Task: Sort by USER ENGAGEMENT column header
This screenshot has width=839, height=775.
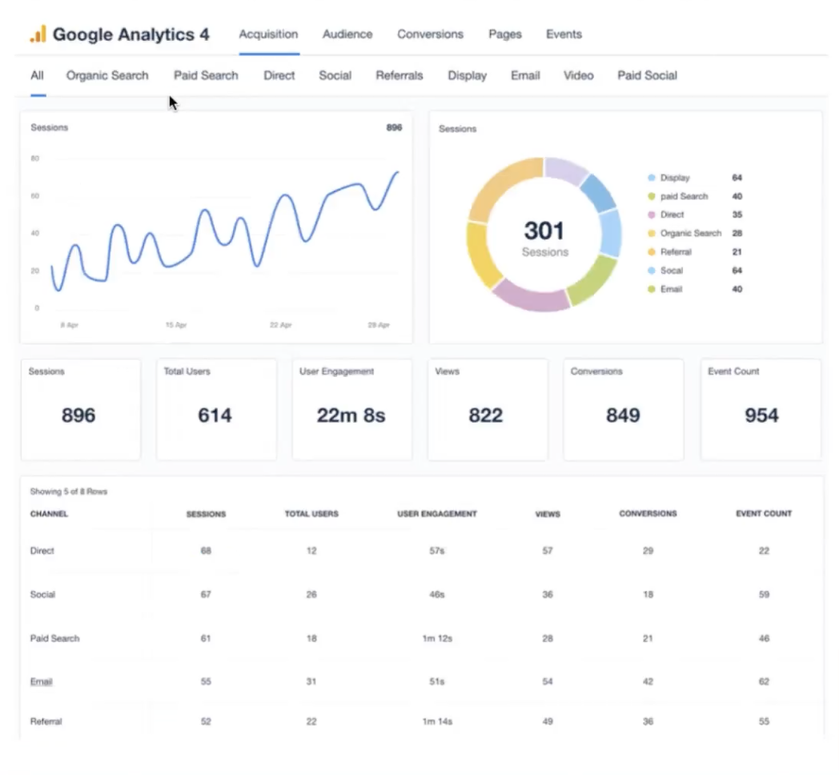Action: [x=437, y=514]
